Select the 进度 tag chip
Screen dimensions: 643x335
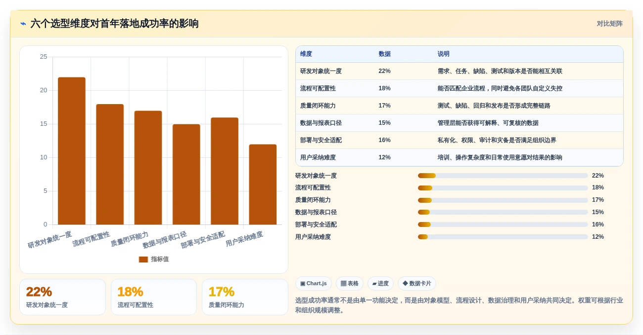point(380,283)
